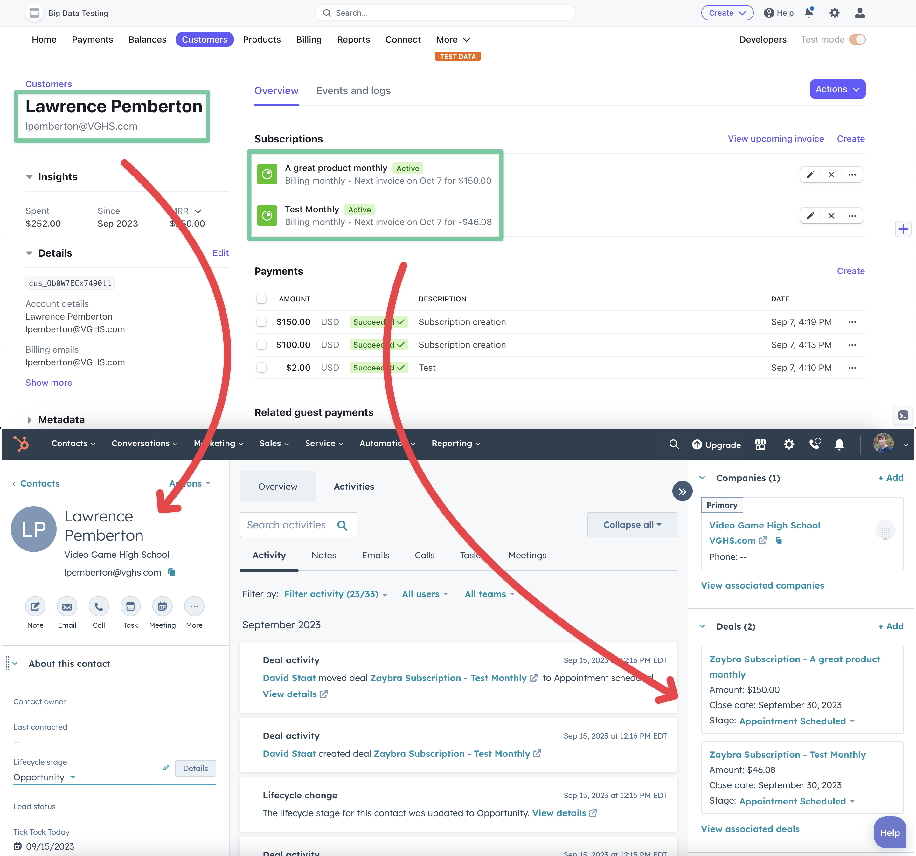
Task: Open Stripe notifications bell
Action: coord(809,13)
